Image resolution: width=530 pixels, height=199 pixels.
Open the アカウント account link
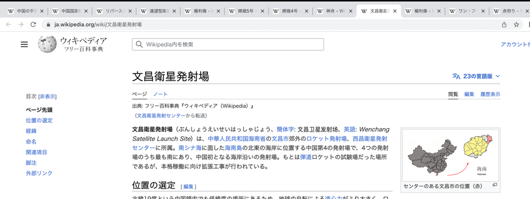(515, 45)
